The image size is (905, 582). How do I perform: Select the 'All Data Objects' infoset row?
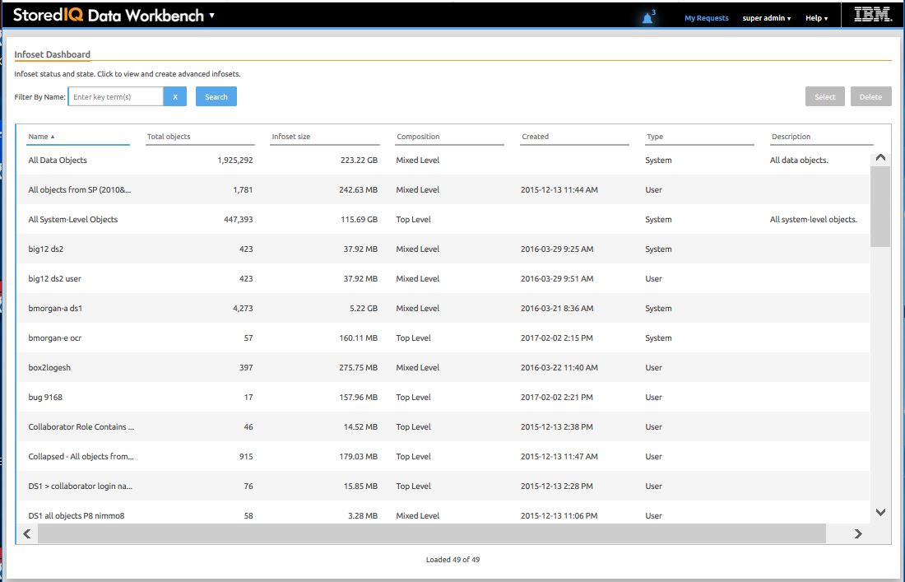pos(443,160)
